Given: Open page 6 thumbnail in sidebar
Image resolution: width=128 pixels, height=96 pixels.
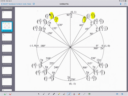Looking at the screenshot, I should (7, 70).
